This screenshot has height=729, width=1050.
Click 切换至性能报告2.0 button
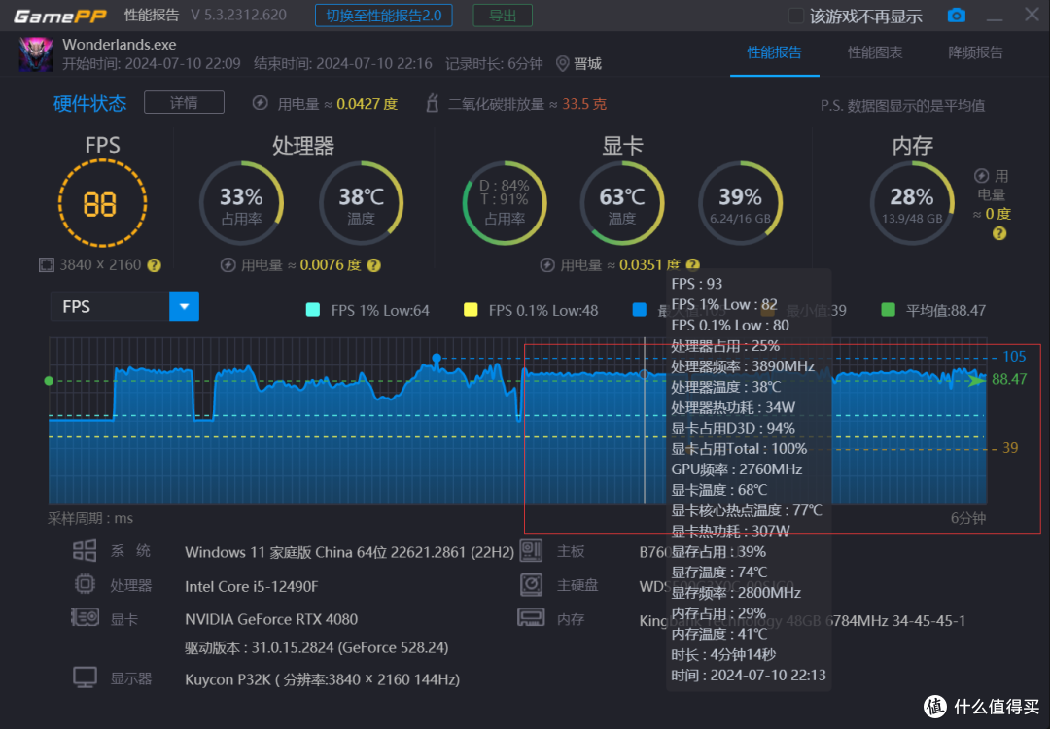coord(384,16)
